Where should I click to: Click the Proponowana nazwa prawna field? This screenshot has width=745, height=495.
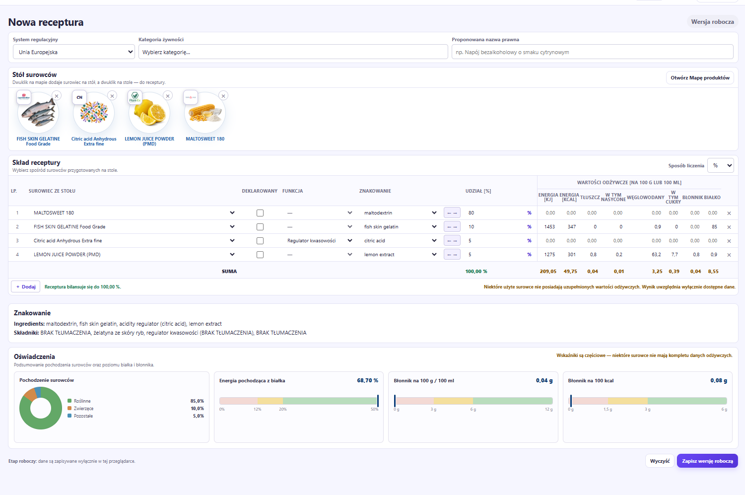pyautogui.click(x=593, y=52)
